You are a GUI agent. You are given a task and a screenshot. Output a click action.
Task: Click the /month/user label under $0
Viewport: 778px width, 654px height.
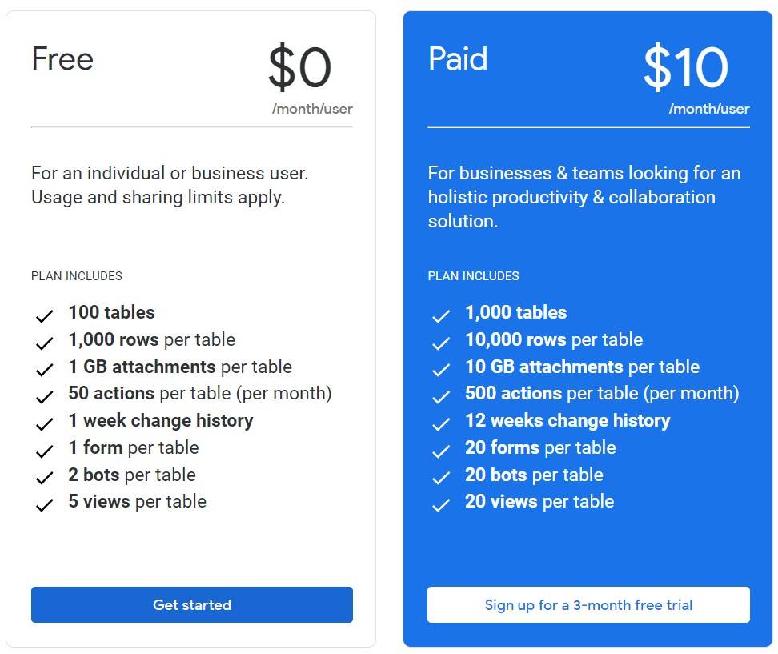(311, 110)
